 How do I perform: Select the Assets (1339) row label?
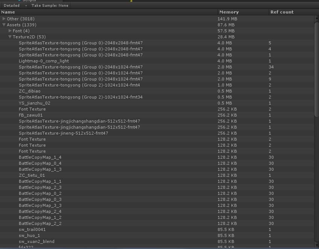tap(21, 25)
